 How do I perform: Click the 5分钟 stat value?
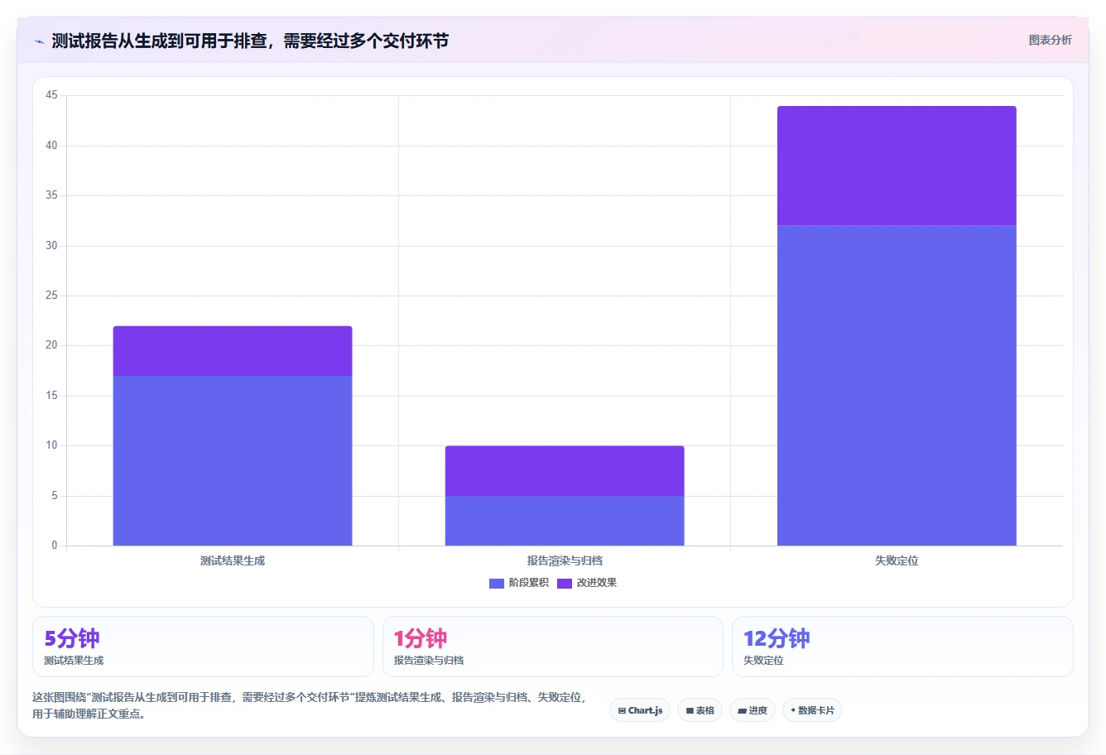click(x=72, y=638)
